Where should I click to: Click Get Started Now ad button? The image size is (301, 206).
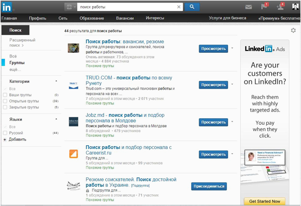coord(265,201)
